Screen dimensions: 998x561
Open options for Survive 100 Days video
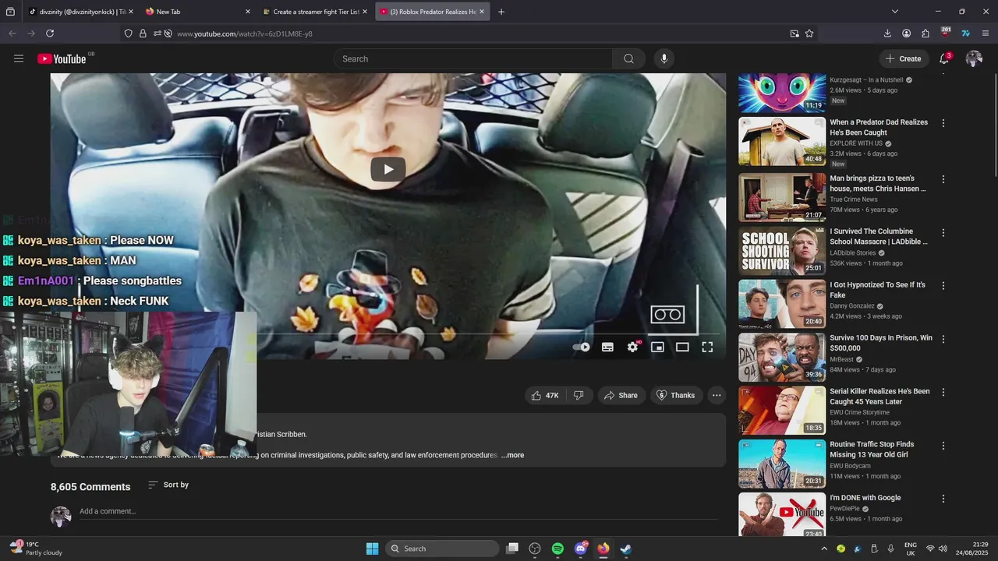point(943,339)
